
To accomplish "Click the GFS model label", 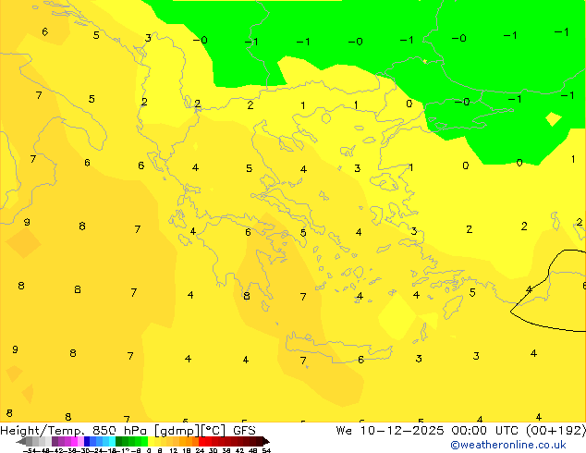I will (x=244, y=431).
